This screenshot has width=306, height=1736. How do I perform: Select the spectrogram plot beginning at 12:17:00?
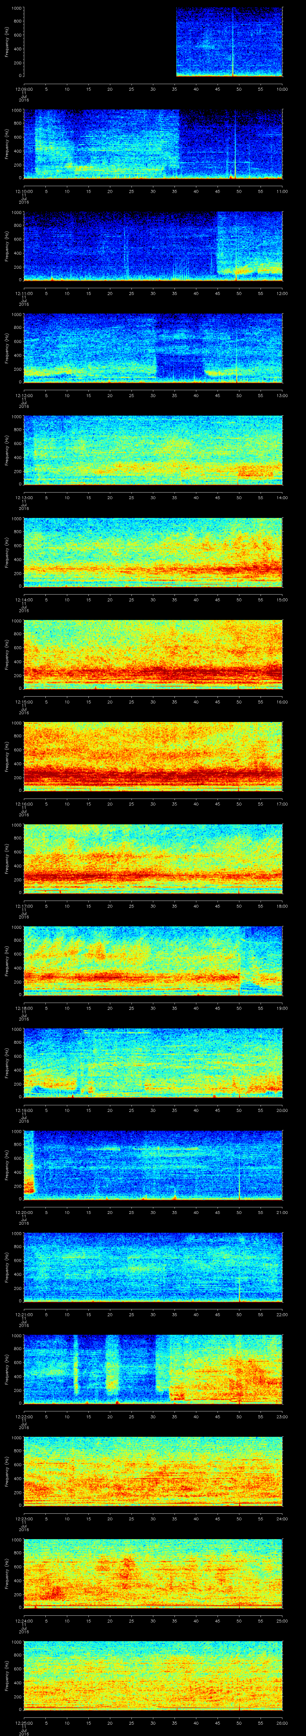153,858
